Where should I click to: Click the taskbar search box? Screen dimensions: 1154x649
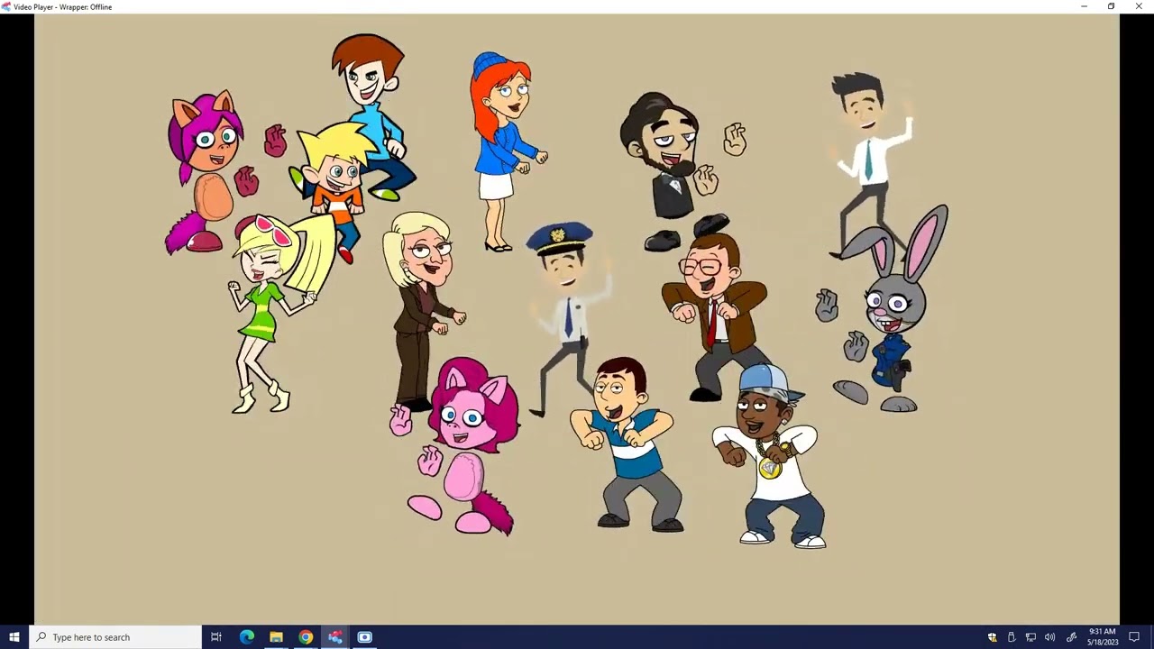click(114, 637)
